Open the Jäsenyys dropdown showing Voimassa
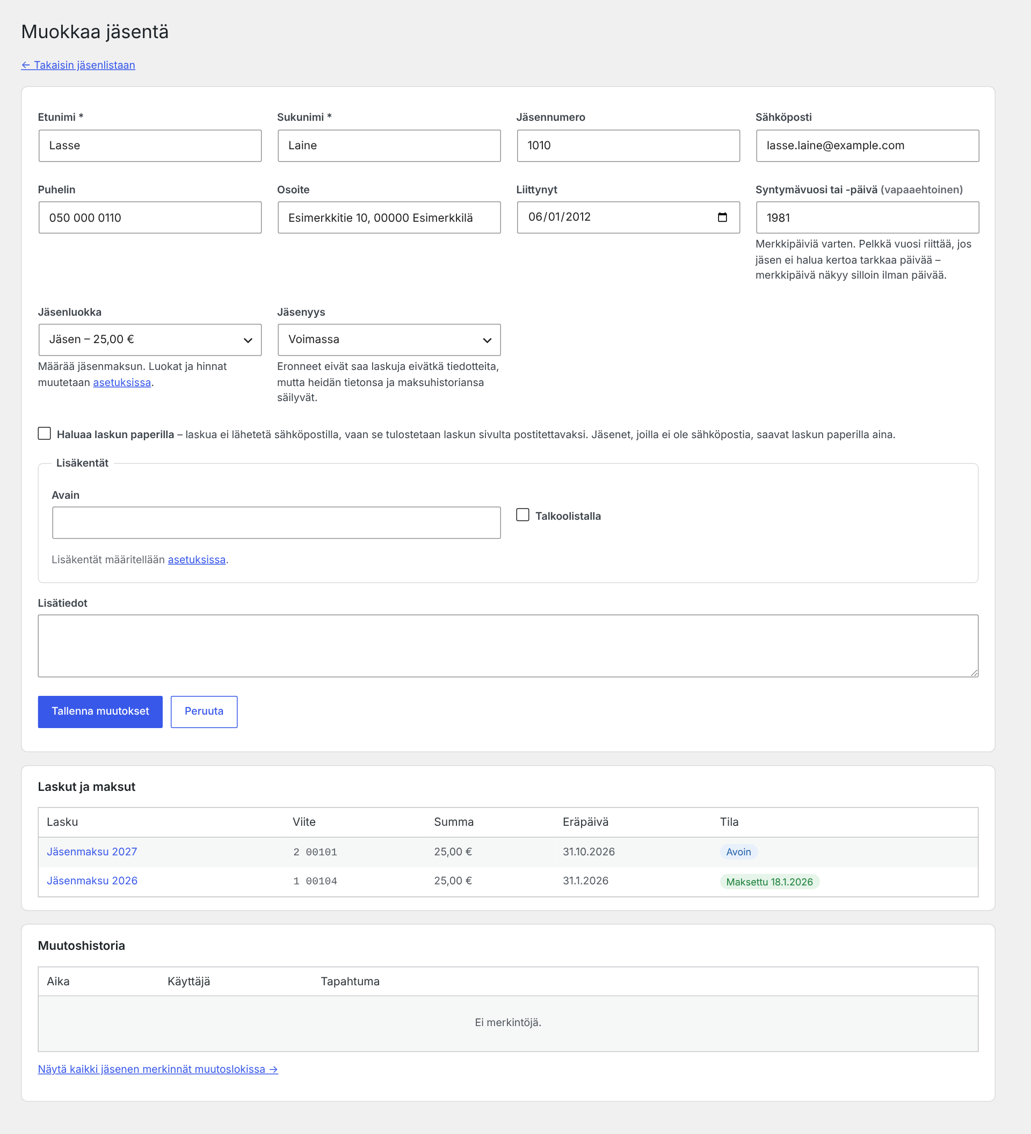This screenshot has width=1031, height=1134. 389,340
